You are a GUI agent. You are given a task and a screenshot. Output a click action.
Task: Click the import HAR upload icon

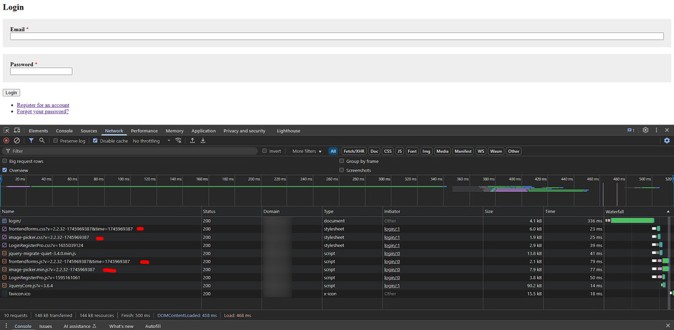(192, 141)
